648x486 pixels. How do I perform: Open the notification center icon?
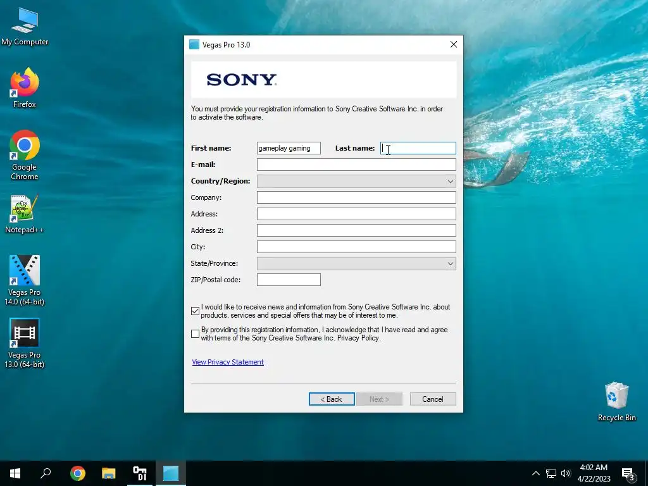point(628,473)
